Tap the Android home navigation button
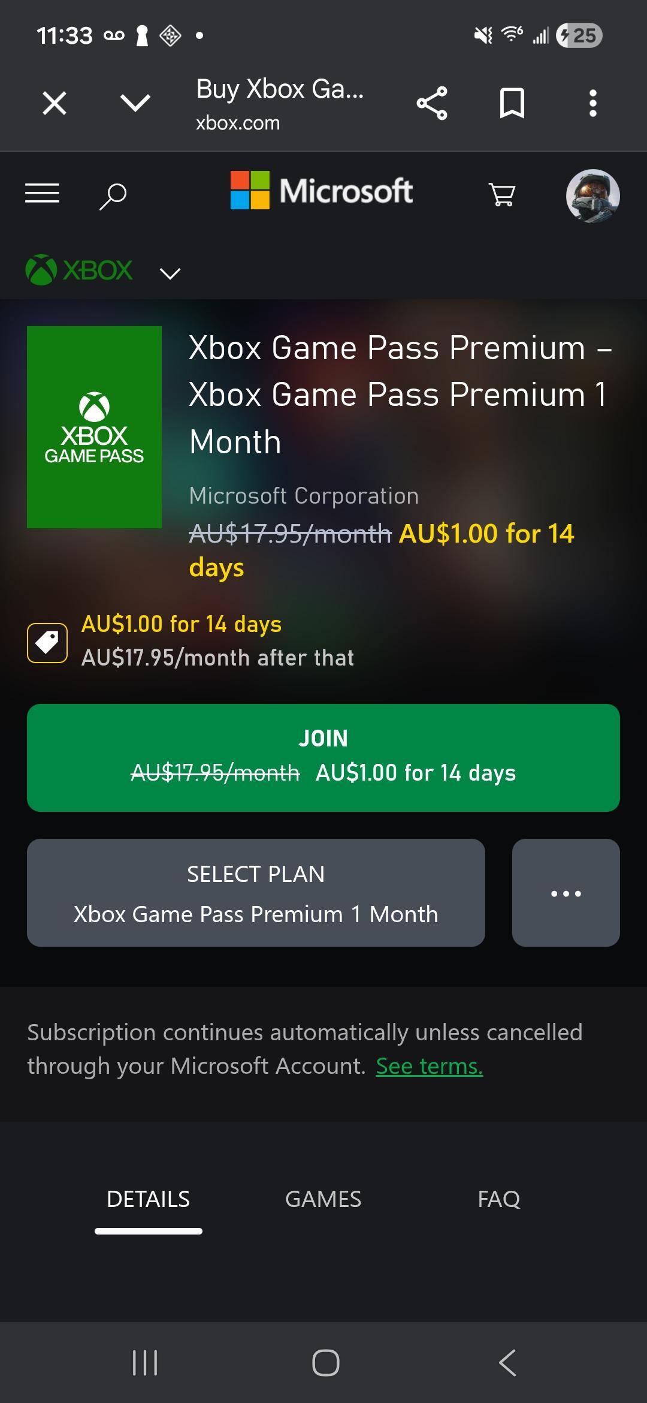The height and width of the screenshot is (1403, 647). [x=326, y=1363]
